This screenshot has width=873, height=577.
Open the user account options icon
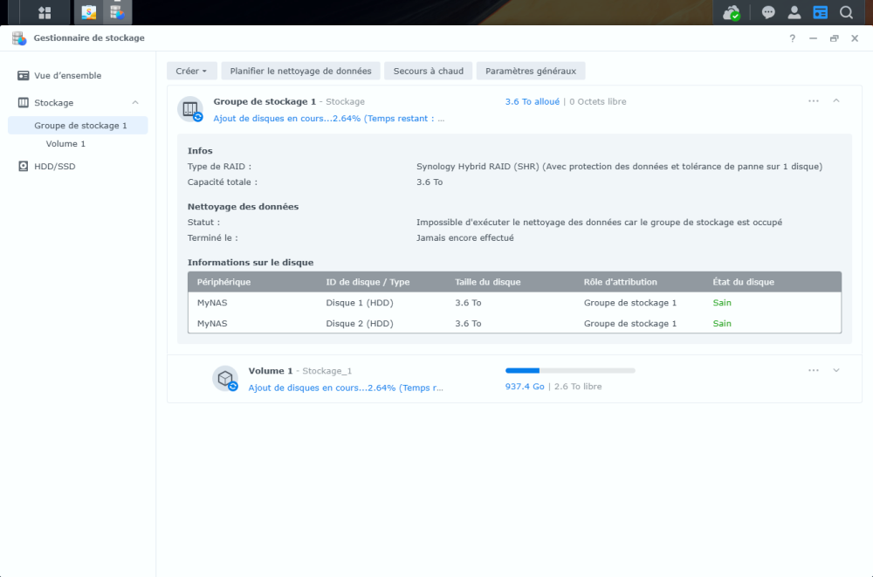[794, 12]
